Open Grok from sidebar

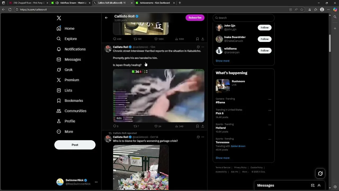[x=65, y=70]
